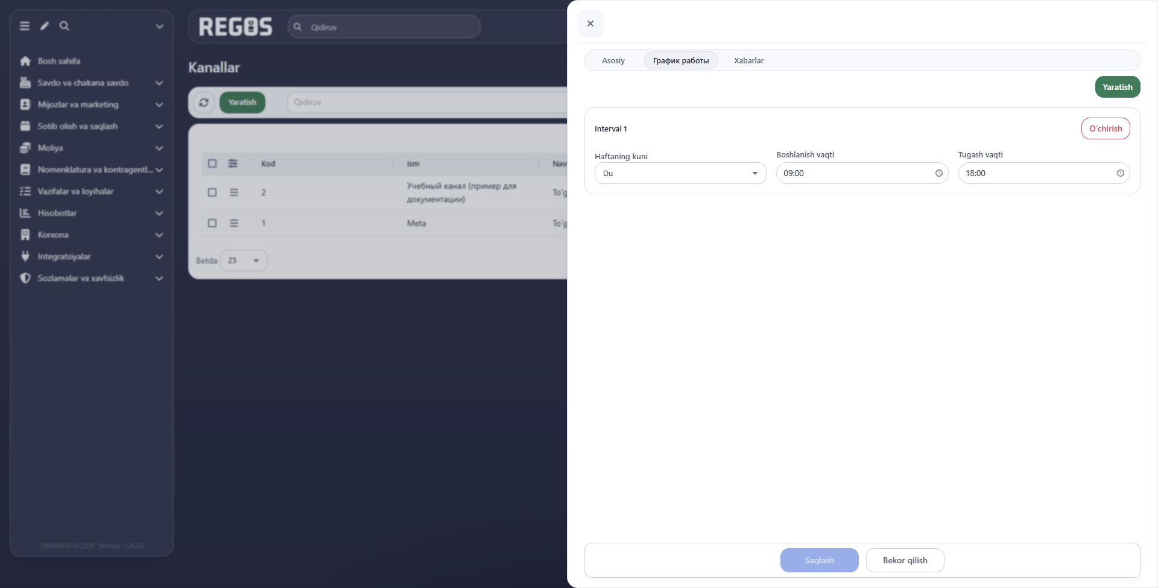The image size is (1158, 588).
Task: Close the side panel with X button
Action: click(590, 24)
